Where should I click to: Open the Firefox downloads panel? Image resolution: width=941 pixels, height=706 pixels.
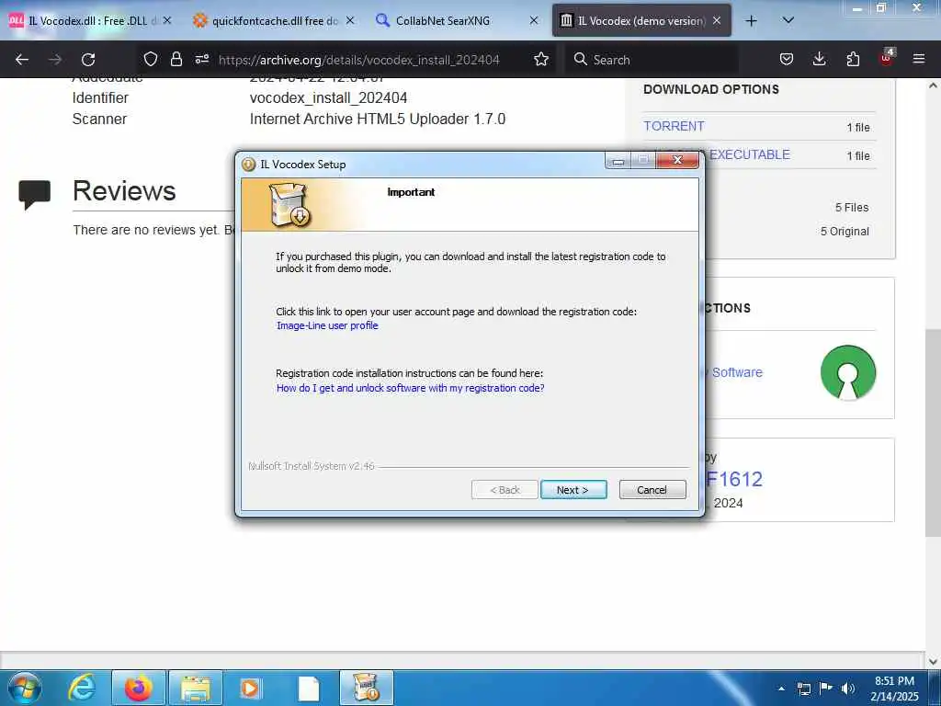pyautogui.click(x=819, y=59)
